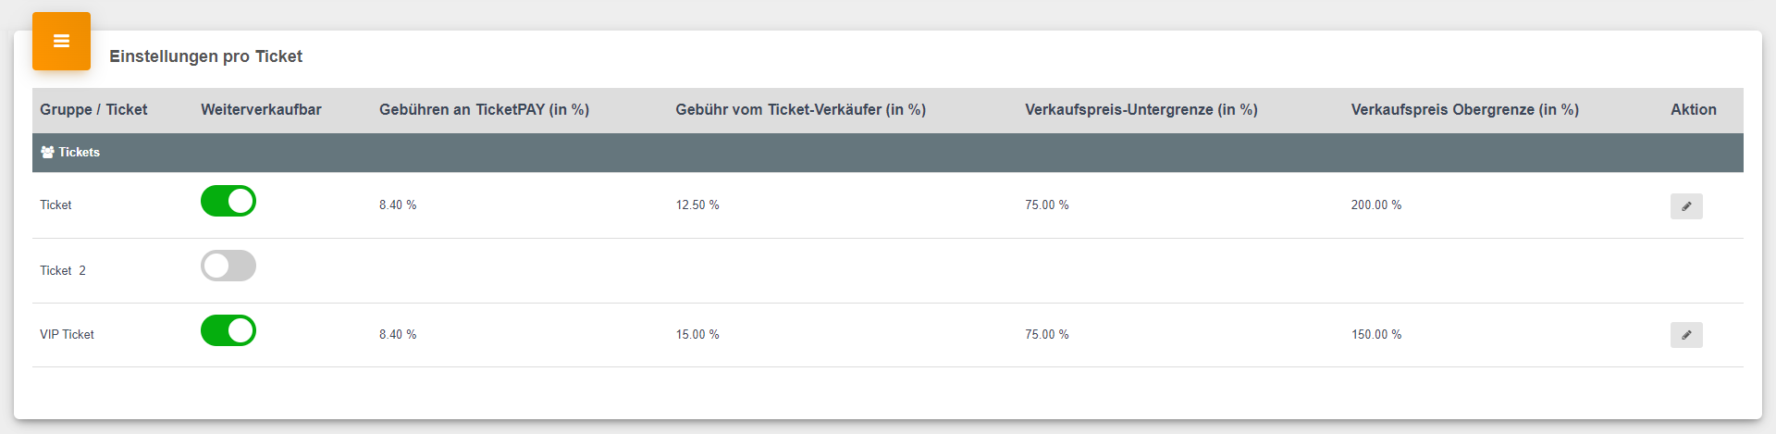Viewport: 1776px width, 434px height.
Task: Select the Ticket 2 row label
Action: tap(63, 271)
